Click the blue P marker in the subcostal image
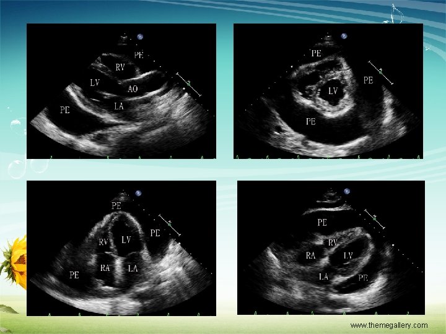 coord(346,191)
